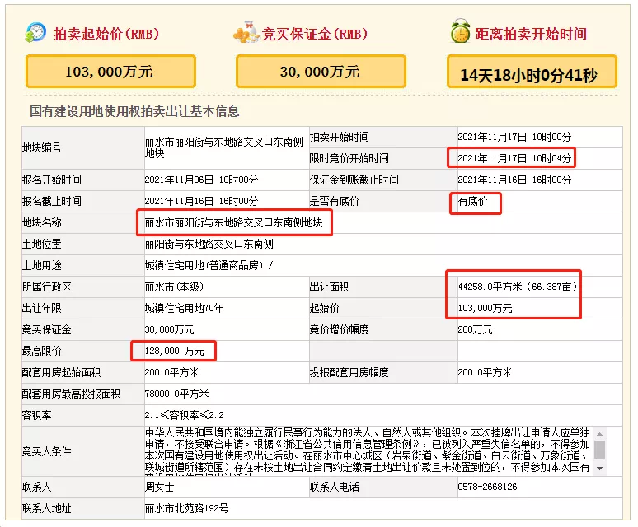Click the clock icon beside 拍卖起始价
The height and width of the screenshot is (527, 638).
(x=35, y=33)
